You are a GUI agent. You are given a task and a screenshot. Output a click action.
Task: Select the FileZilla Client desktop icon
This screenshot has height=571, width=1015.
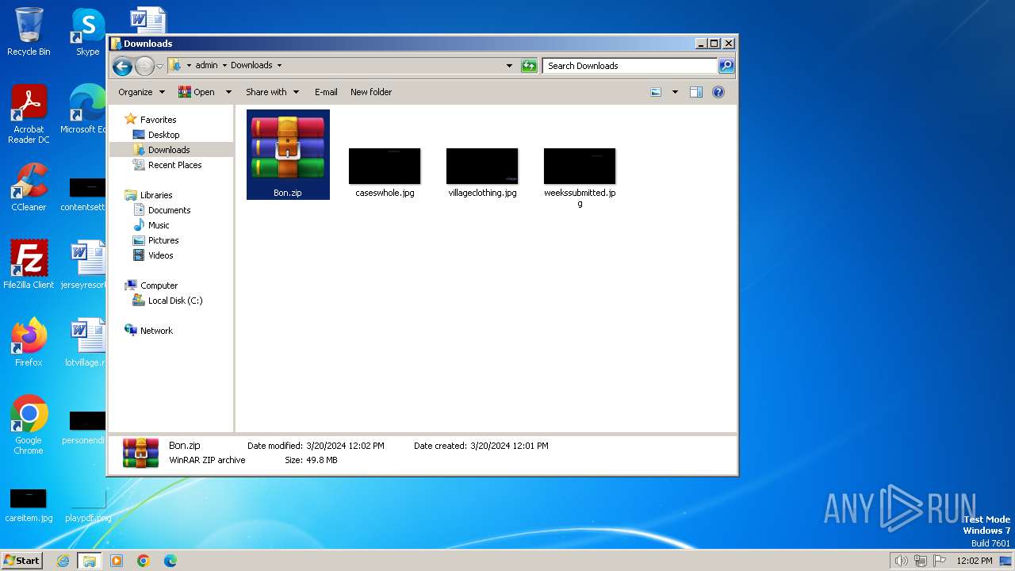click(29, 265)
